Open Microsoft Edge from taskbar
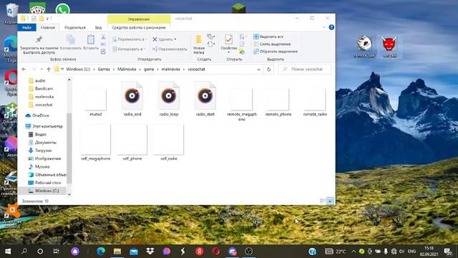The image size is (458, 258). [101, 252]
